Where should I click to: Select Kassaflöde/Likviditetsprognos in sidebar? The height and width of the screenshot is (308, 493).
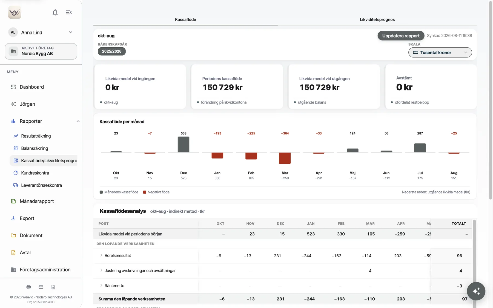point(44,160)
